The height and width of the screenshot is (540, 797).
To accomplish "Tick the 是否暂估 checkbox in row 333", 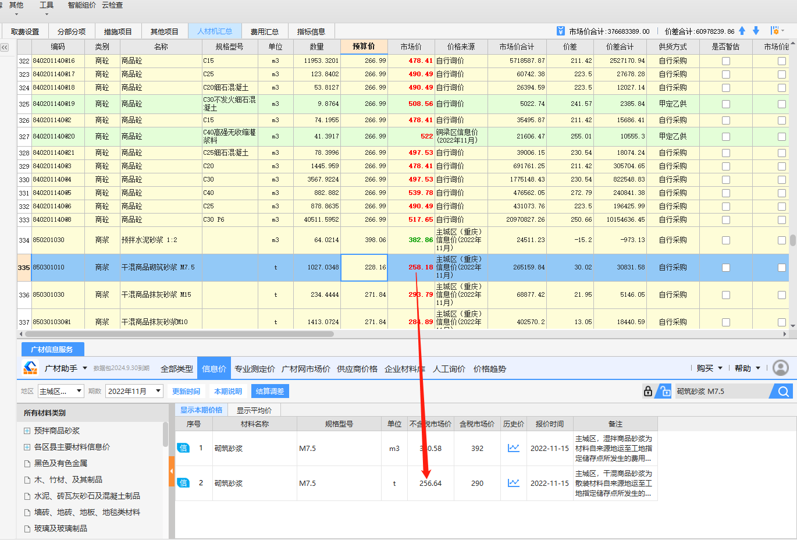I will pos(725,220).
